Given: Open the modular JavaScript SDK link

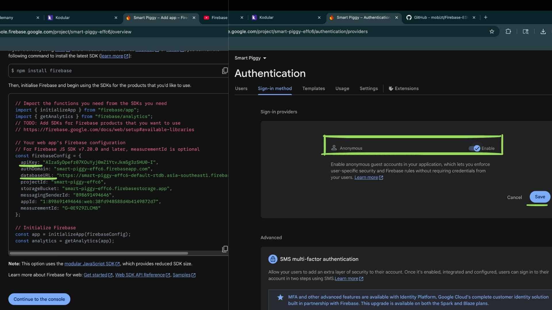Looking at the screenshot, I should (92, 264).
